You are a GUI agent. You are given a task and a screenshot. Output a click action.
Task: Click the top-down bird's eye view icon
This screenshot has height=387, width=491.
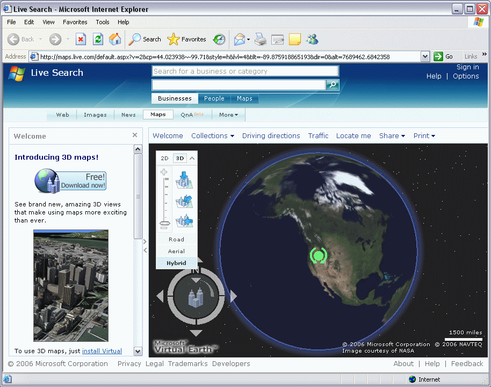(184, 180)
